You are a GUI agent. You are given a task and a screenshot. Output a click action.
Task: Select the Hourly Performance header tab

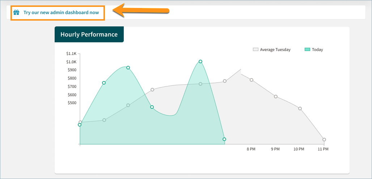(x=89, y=34)
